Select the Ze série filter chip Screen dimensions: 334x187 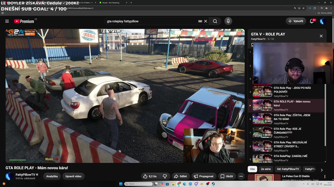tap(266, 169)
